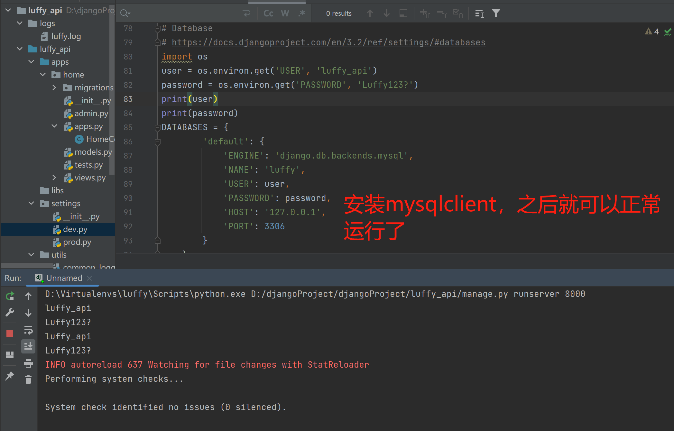Toggle Words (W) search option
Screen dimensions: 674x431
pos(285,14)
